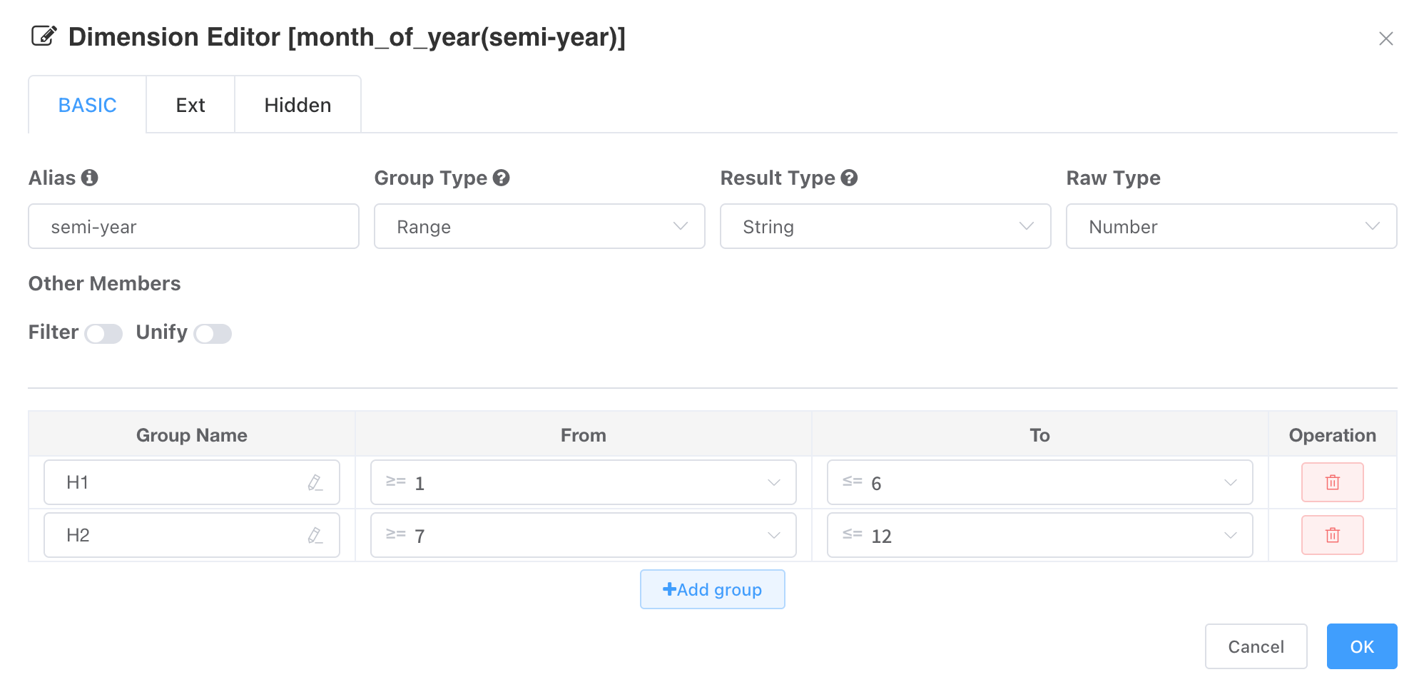Expand the H1 From value dropdown
The height and width of the screenshot is (682, 1424).
pos(583,482)
